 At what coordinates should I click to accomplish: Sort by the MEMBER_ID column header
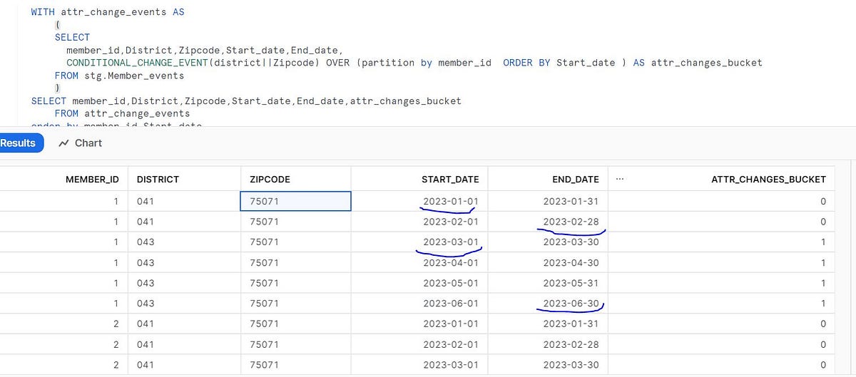92,180
